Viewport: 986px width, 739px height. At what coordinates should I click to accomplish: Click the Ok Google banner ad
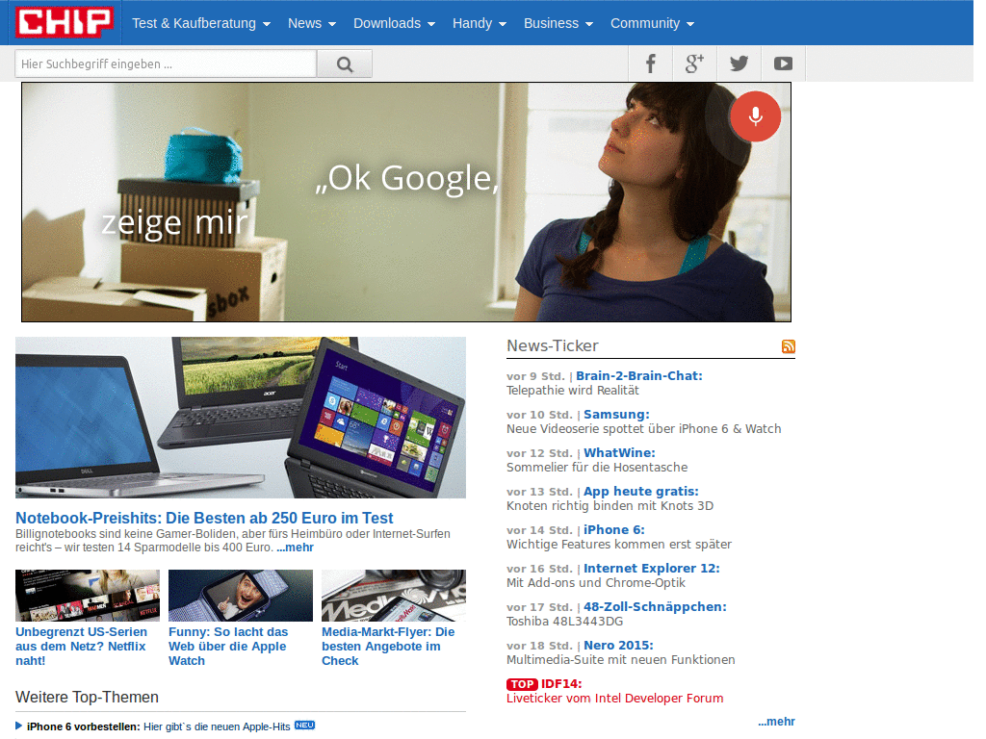tap(406, 202)
